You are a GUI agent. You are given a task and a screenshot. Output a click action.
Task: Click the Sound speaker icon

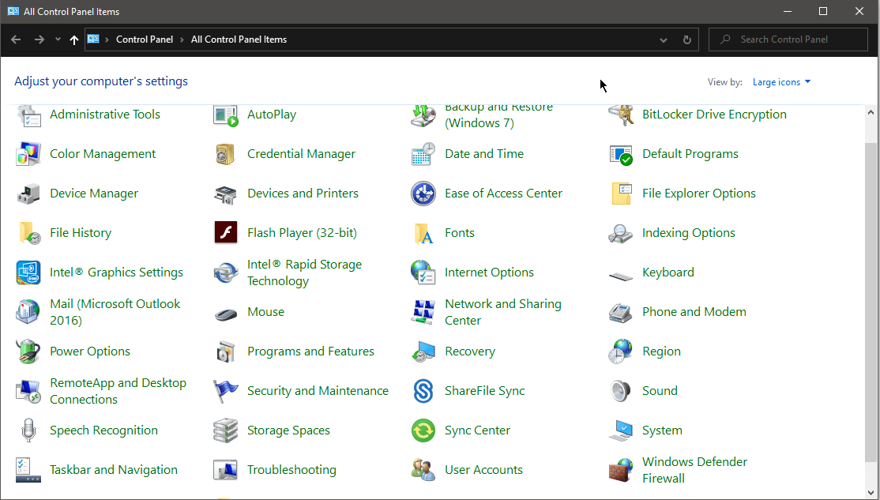[x=621, y=391]
